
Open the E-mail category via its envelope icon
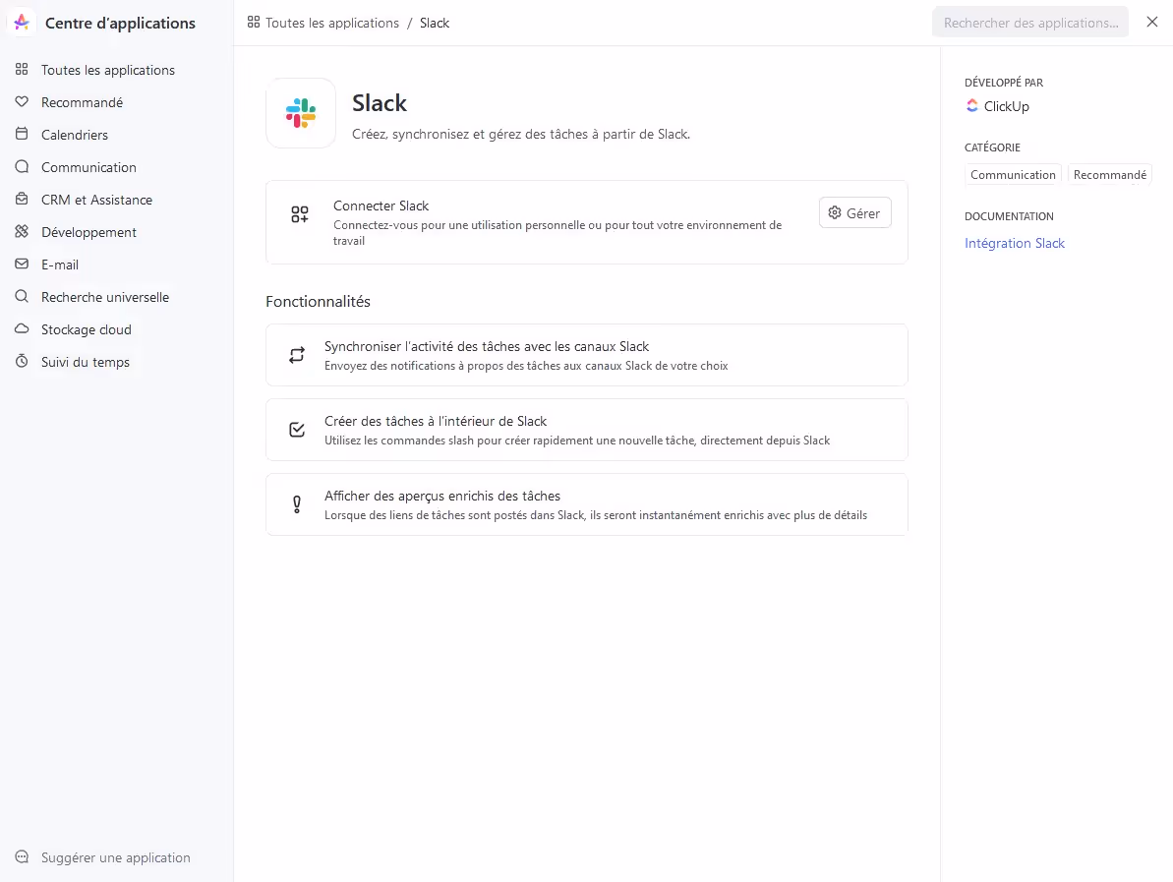click(22, 265)
